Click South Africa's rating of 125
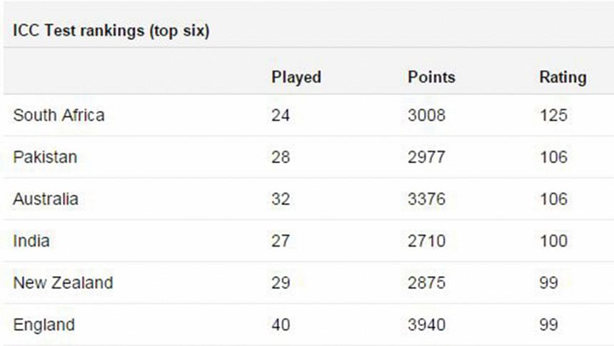The image size is (614, 346). [x=553, y=115]
